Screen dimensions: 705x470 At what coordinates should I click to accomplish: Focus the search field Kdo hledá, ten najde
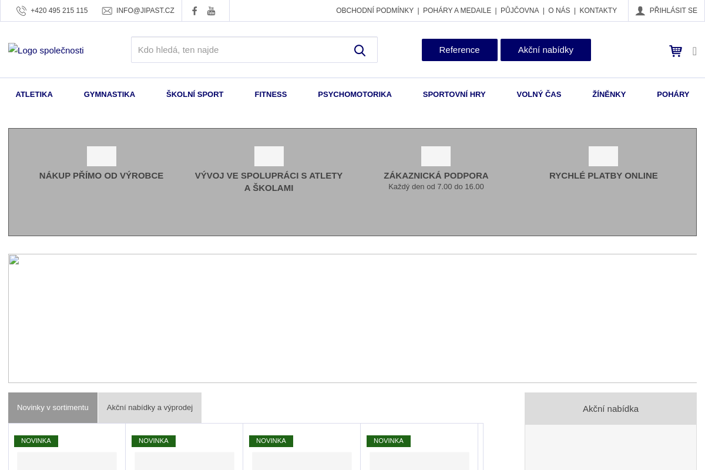click(241, 50)
